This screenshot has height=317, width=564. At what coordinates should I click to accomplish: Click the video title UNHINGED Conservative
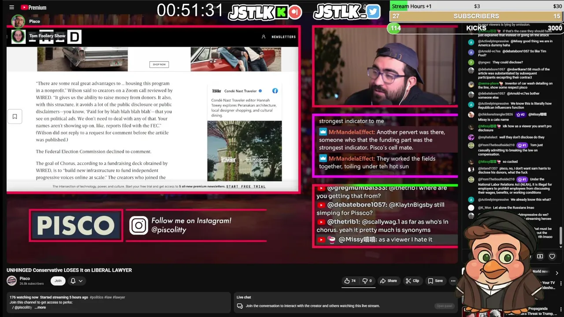[69, 270]
